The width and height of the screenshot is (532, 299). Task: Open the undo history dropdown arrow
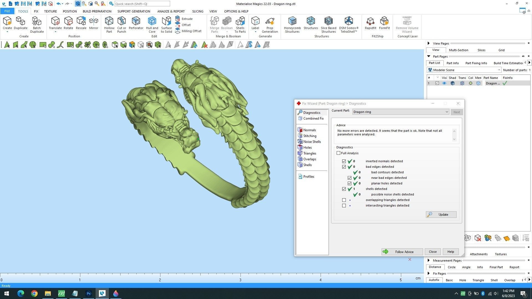[62, 4]
